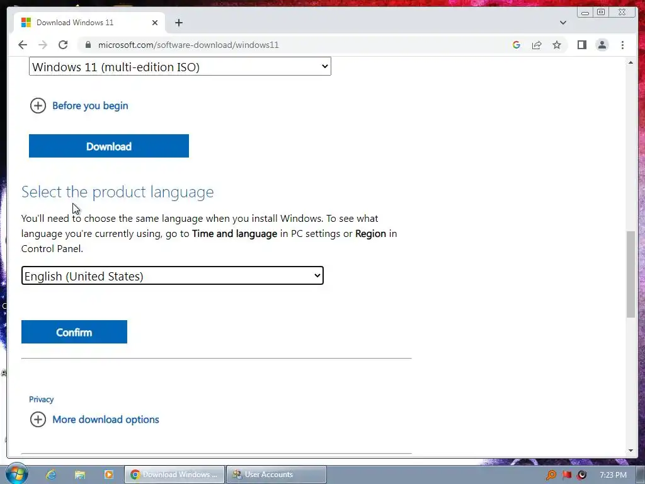The image size is (645, 484).
Task: Open Windows Media Player from taskbar
Action: point(108,475)
